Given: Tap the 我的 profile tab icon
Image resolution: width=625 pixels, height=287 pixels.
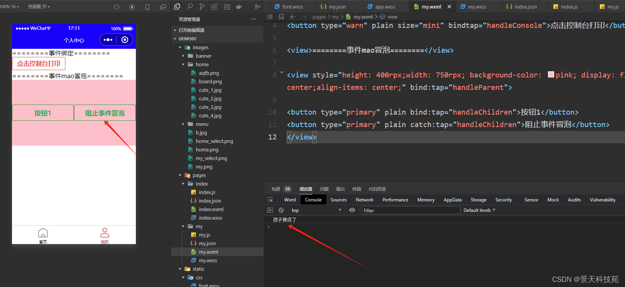Looking at the screenshot, I should [105, 235].
